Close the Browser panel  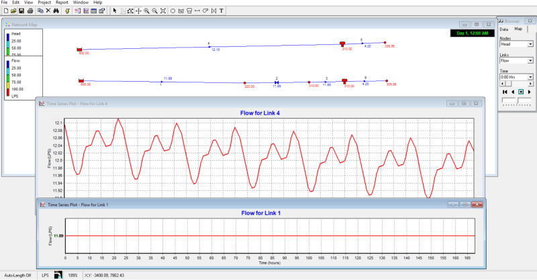tap(530, 21)
